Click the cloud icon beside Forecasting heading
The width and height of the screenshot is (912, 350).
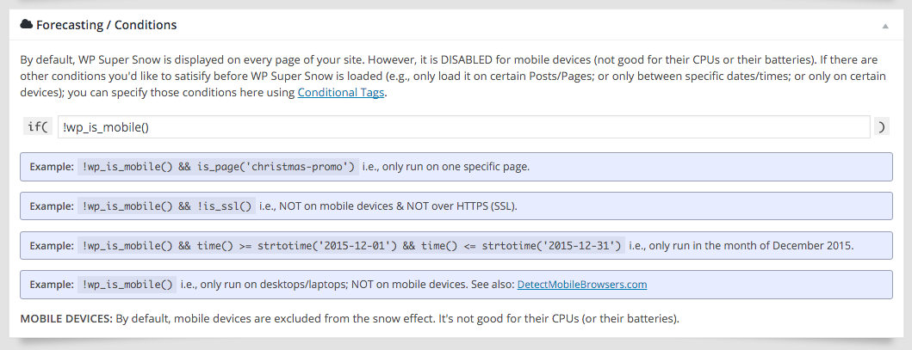(x=26, y=25)
